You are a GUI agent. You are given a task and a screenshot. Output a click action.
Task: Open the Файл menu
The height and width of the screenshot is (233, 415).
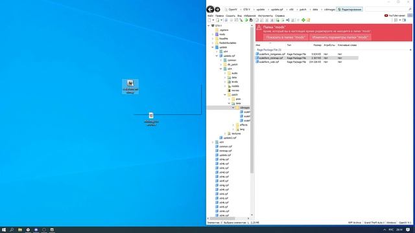coord(210,16)
